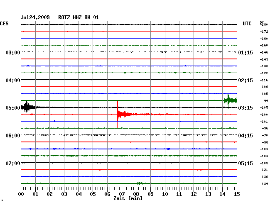Select the 03:00 local time label
The width and height of the screenshot is (270, 205).
[x=13, y=53]
